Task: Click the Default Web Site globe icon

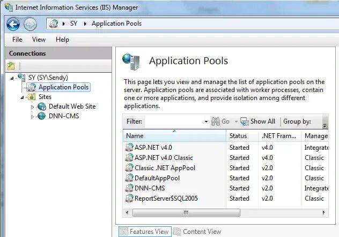Action: tap(42, 106)
